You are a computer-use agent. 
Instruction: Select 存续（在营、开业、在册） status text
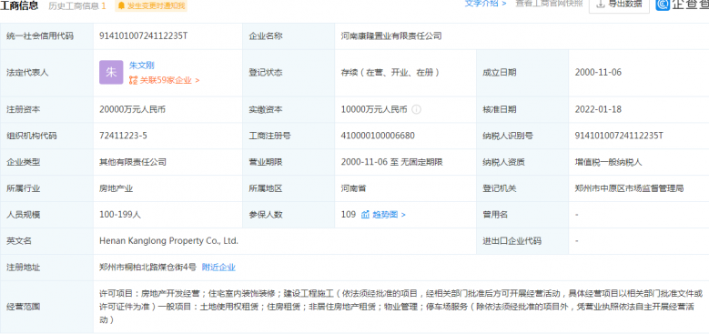coord(390,72)
